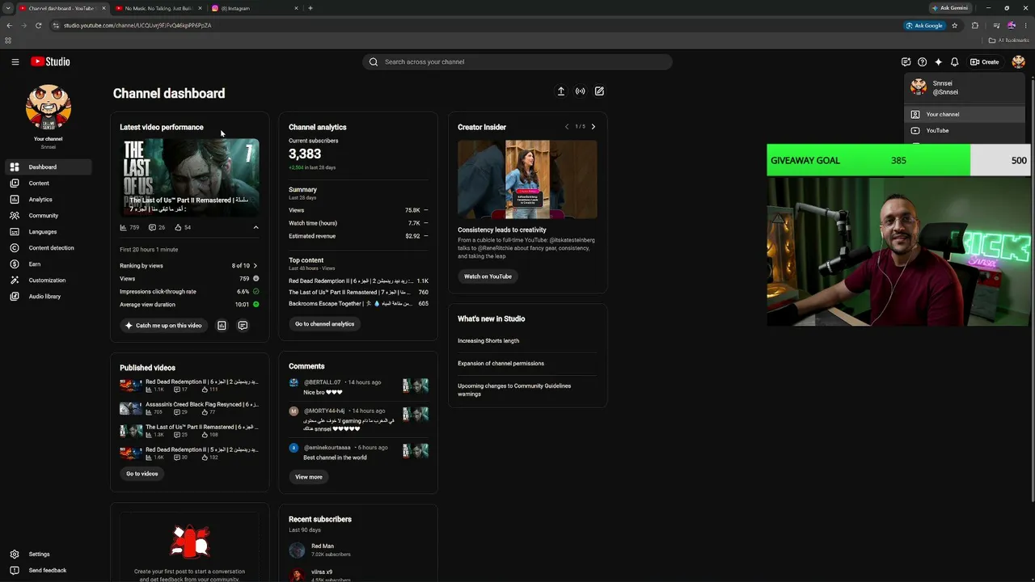
Task: Click the account avatar in the header
Action: (x=1018, y=61)
